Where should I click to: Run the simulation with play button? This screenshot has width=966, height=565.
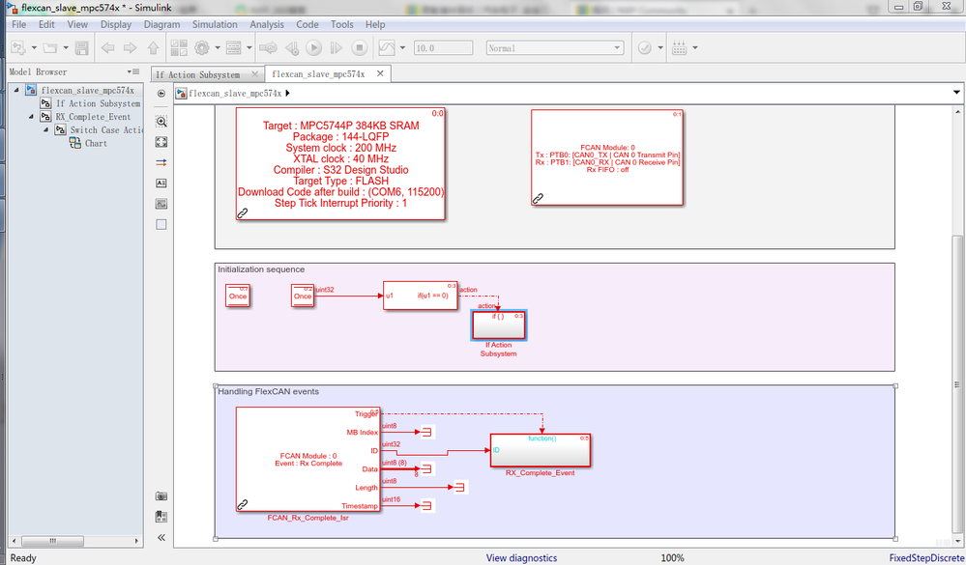tap(313, 47)
